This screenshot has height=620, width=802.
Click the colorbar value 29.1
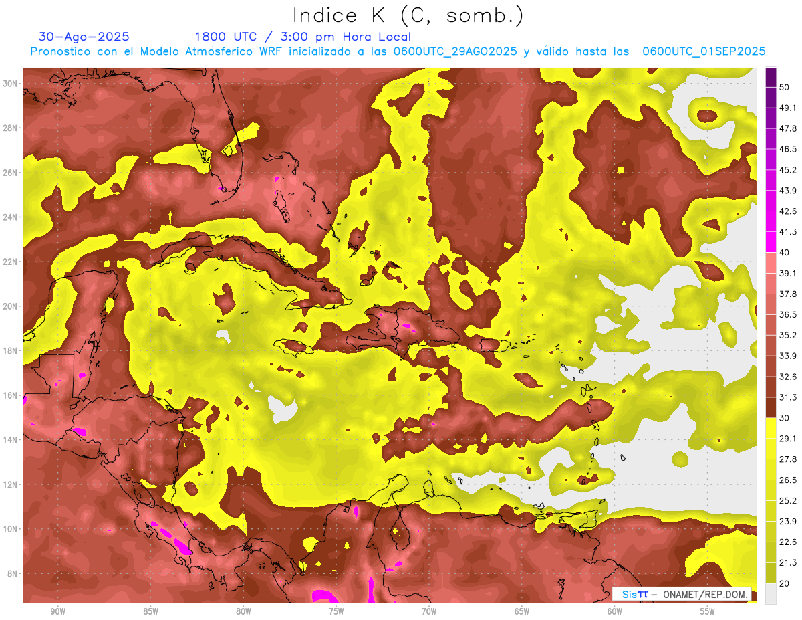tap(788, 439)
